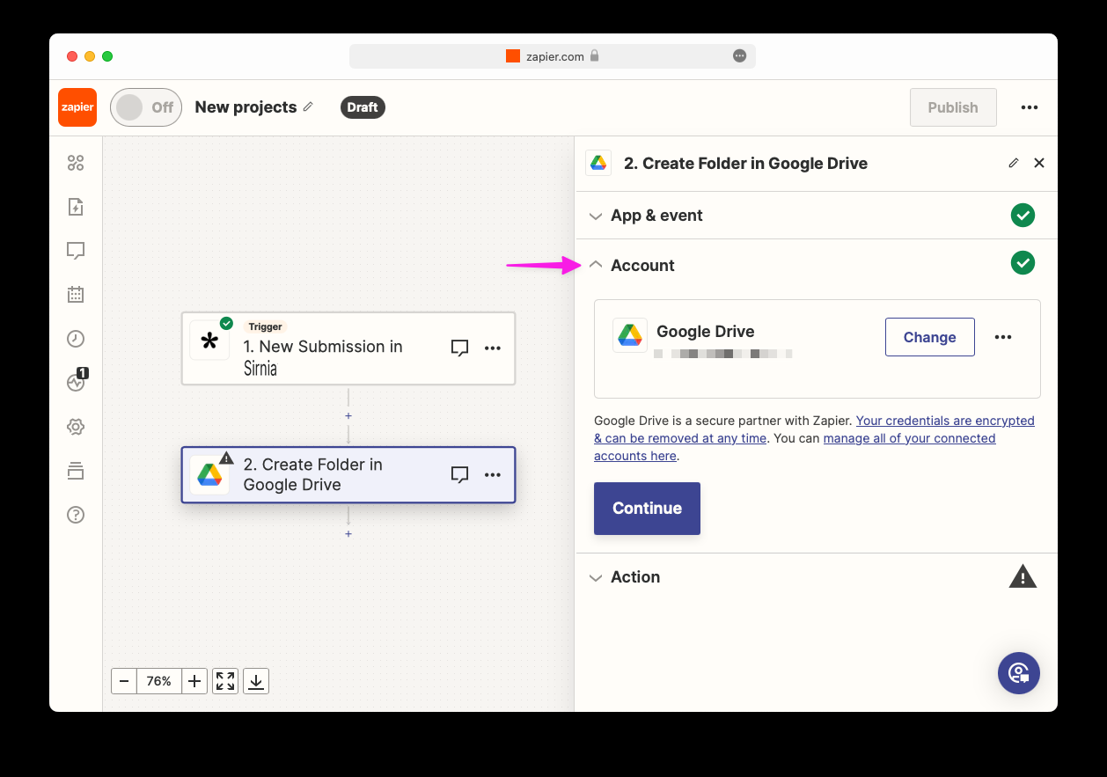Click the Continue button
Image resolution: width=1107 pixels, height=777 pixels.
647,509
